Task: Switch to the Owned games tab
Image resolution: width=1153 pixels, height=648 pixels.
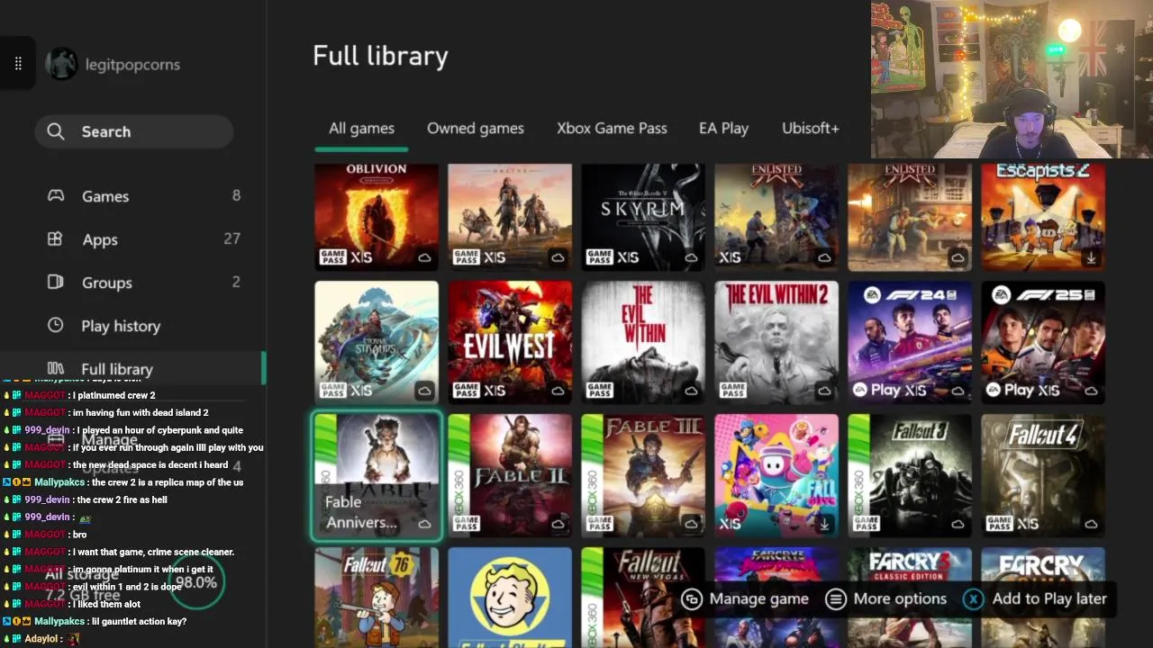Action: click(476, 128)
